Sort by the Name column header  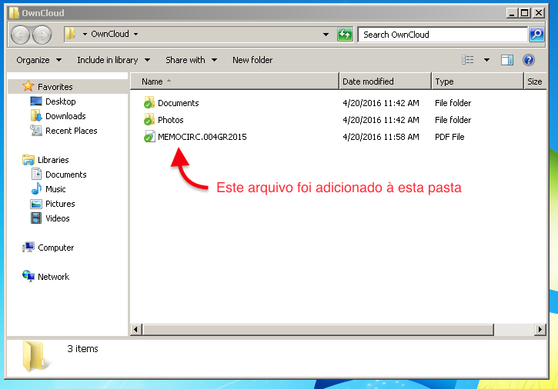[x=235, y=81]
